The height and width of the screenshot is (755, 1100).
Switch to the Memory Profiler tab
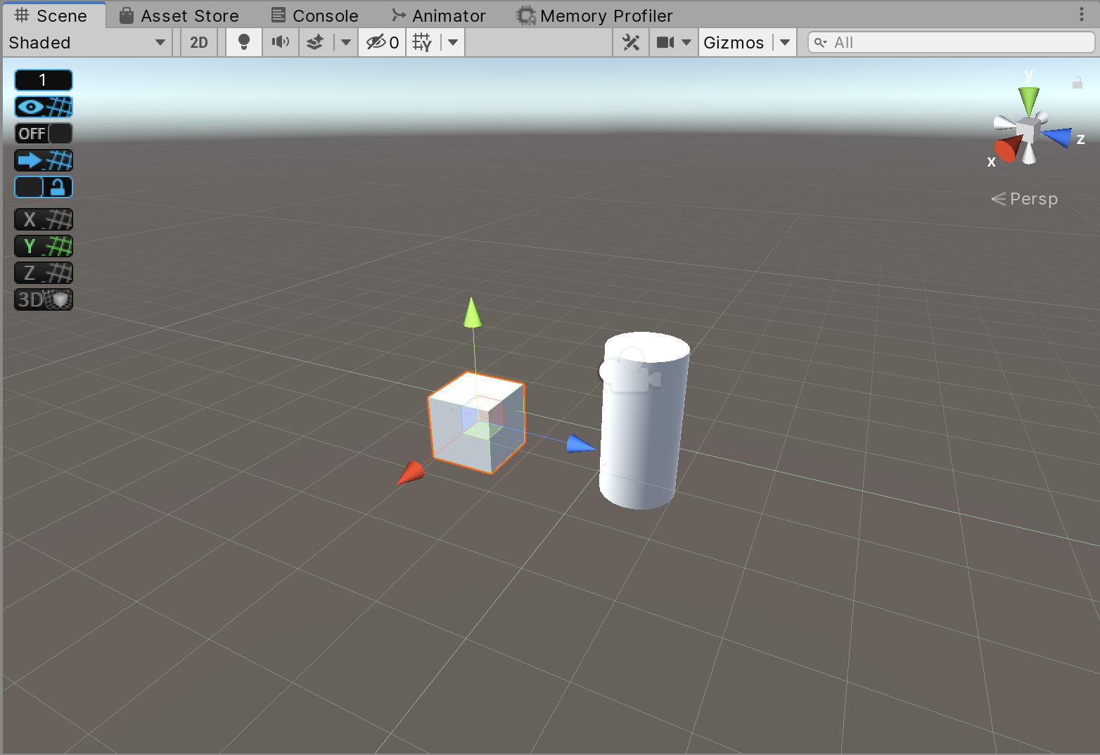tap(595, 15)
